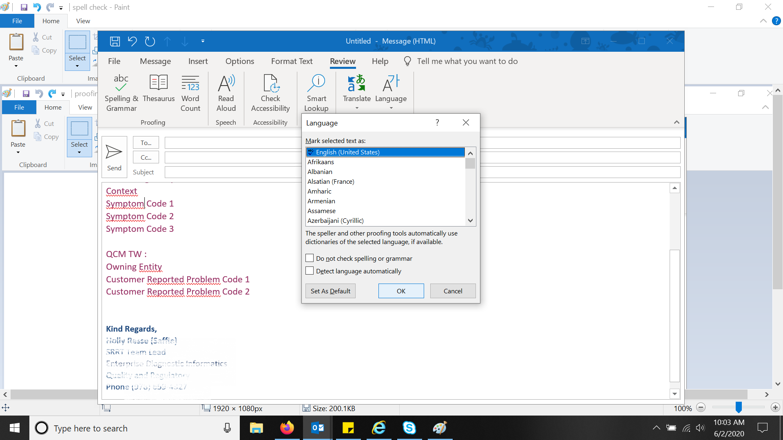Click the Help tab in ribbon
The height and width of the screenshot is (440, 783).
tap(380, 61)
